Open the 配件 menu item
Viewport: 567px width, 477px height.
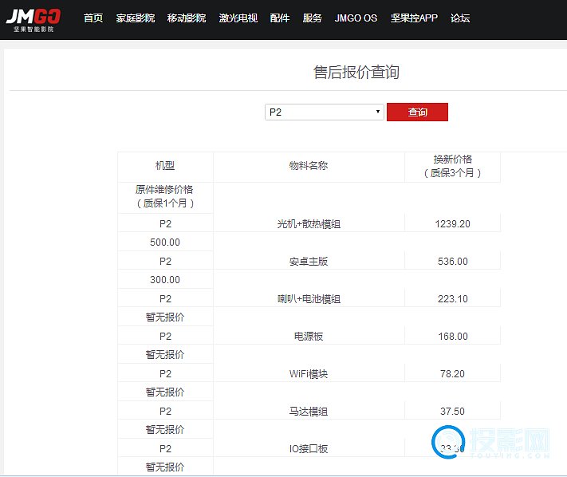pyautogui.click(x=280, y=18)
